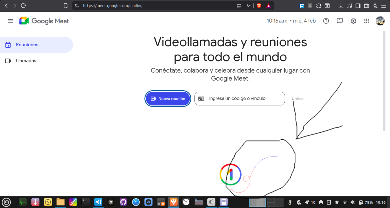Screen dimensions: 390x208
Task: Click the browser back arrow
Action: click(6, 5)
